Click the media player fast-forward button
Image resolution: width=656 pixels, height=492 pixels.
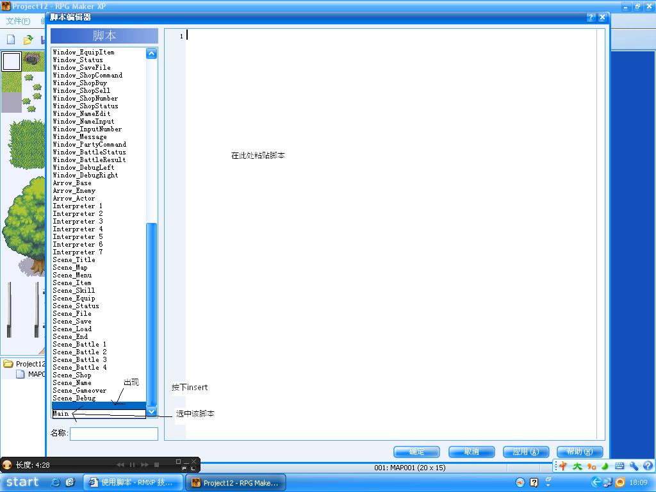pyautogui.click(x=145, y=464)
